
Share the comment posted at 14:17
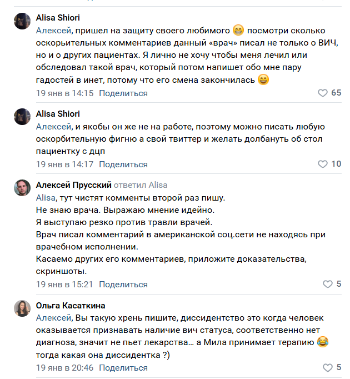pyautogui.click(x=123, y=164)
